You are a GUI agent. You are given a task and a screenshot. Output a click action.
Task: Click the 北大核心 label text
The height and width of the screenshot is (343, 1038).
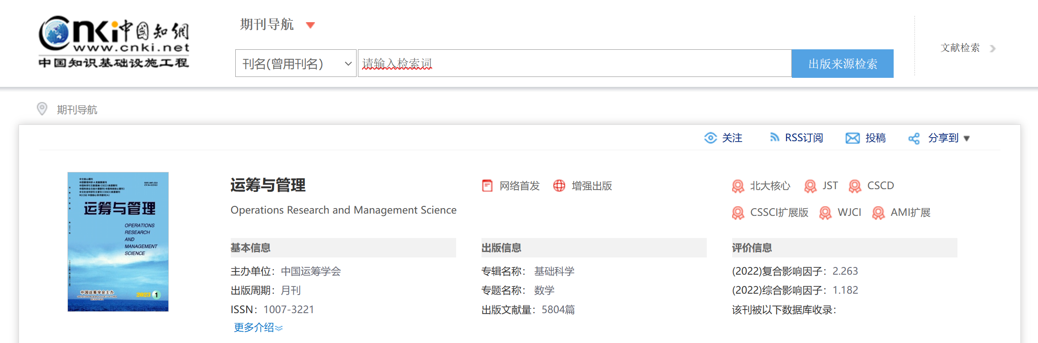pyautogui.click(x=770, y=186)
